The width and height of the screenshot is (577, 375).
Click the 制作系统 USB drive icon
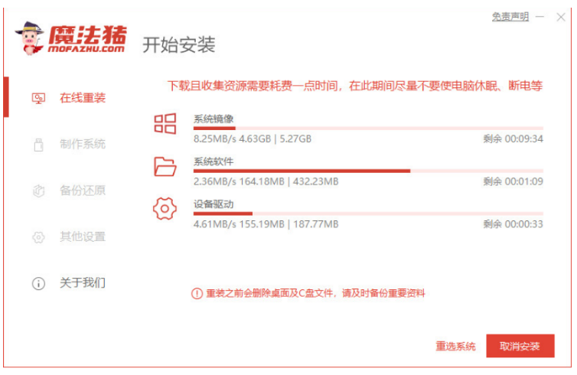coord(38,145)
